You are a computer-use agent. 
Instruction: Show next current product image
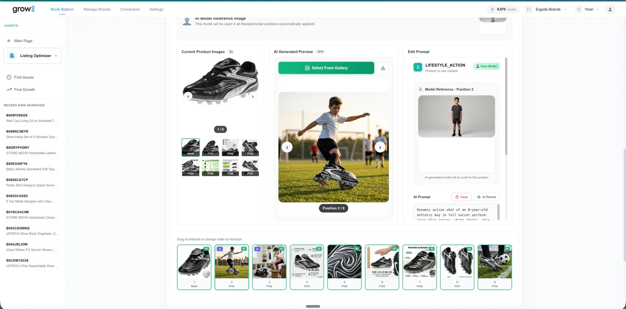[253, 96]
